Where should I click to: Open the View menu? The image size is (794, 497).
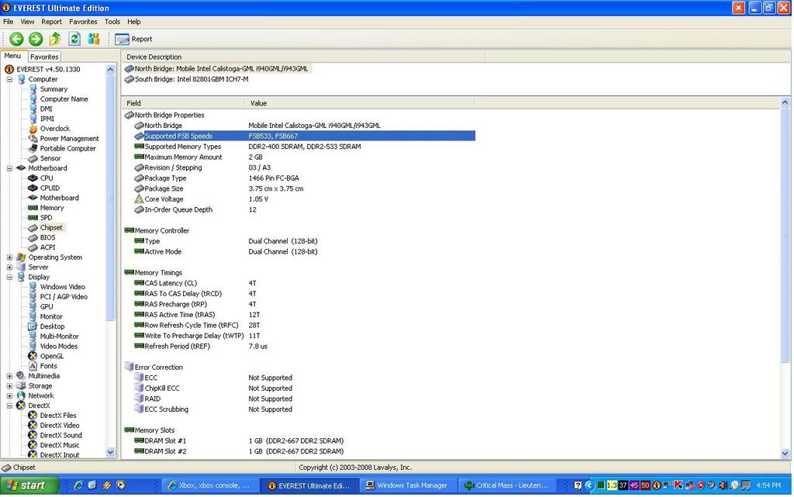click(x=27, y=22)
